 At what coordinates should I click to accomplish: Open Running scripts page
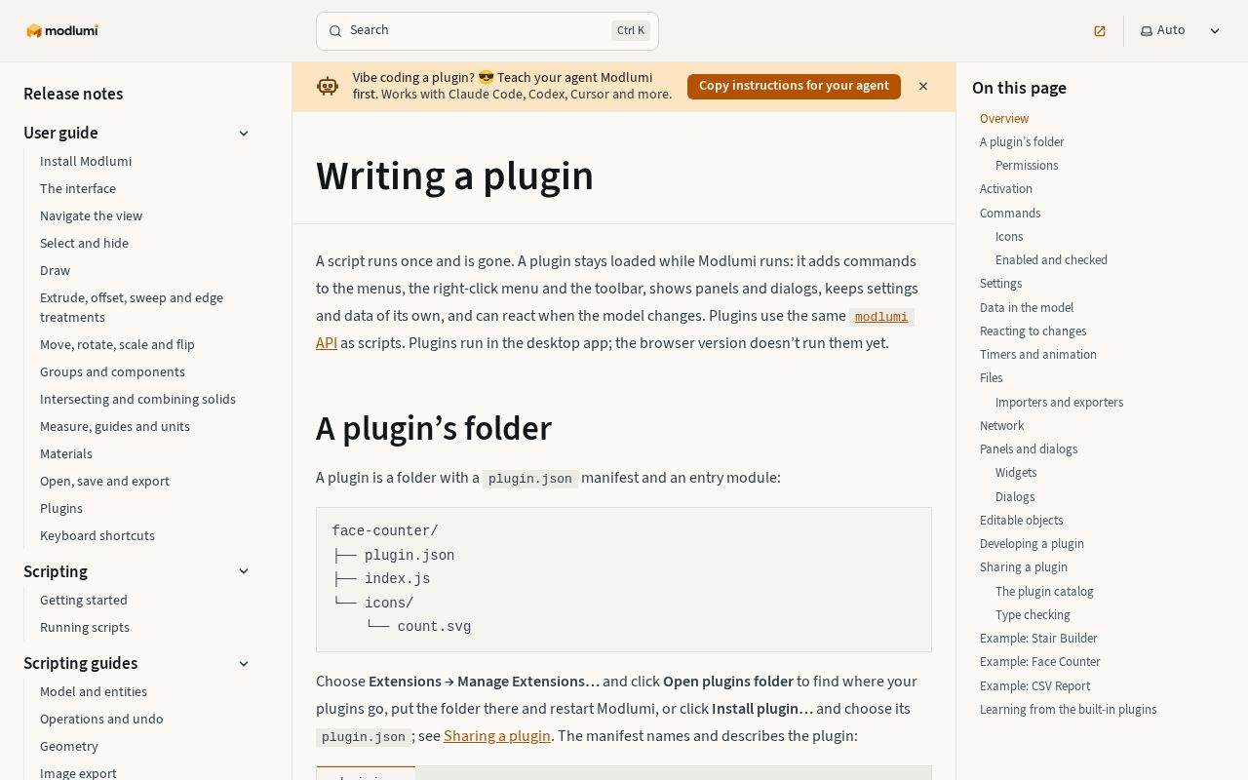(x=85, y=627)
